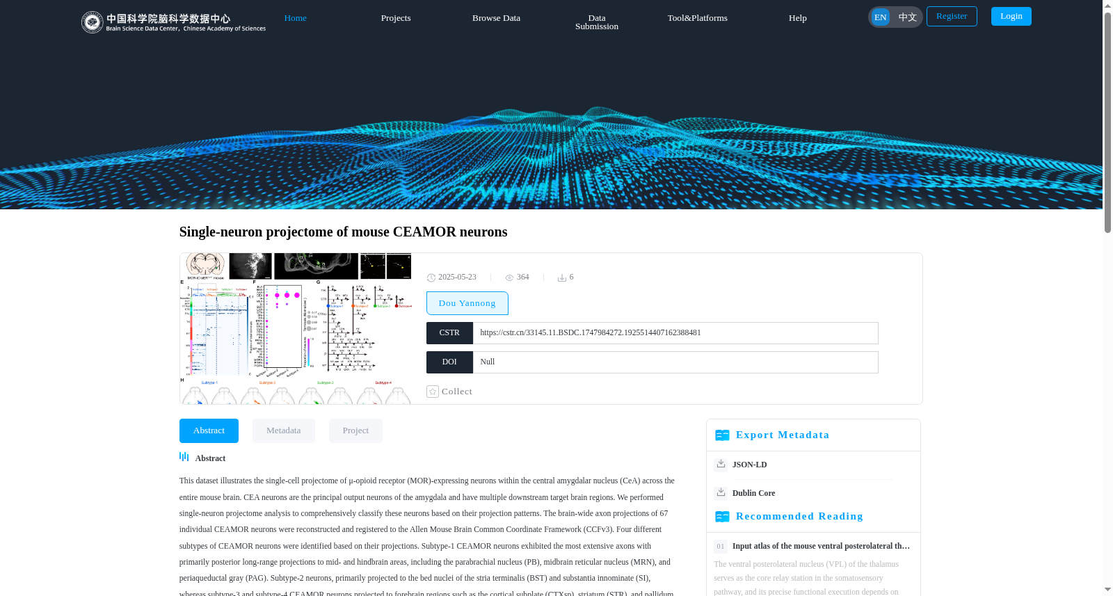Click the Export Metadata book icon
The width and height of the screenshot is (1113, 596).
(722, 435)
